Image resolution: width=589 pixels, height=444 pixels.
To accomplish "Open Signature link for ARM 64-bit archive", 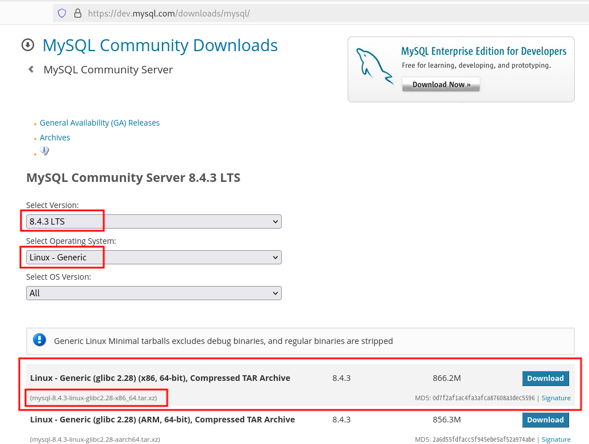I will pos(555,439).
